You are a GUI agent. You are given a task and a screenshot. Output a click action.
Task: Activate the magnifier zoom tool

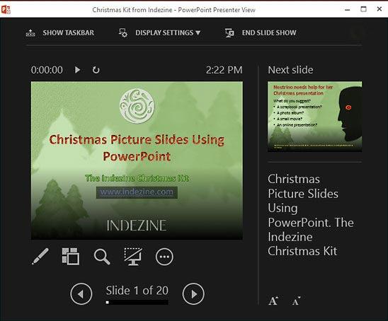click(102, 257)
